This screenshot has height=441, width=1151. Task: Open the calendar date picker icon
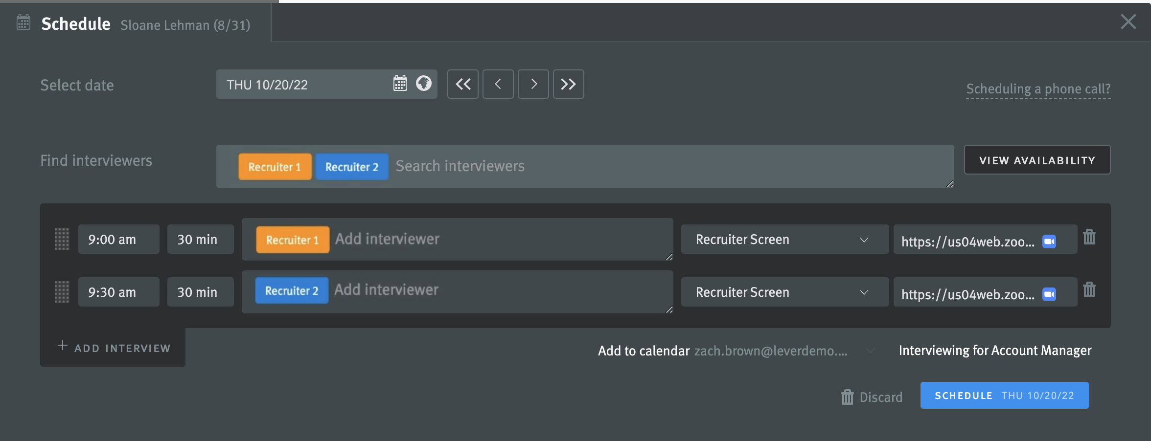(400, 84)
